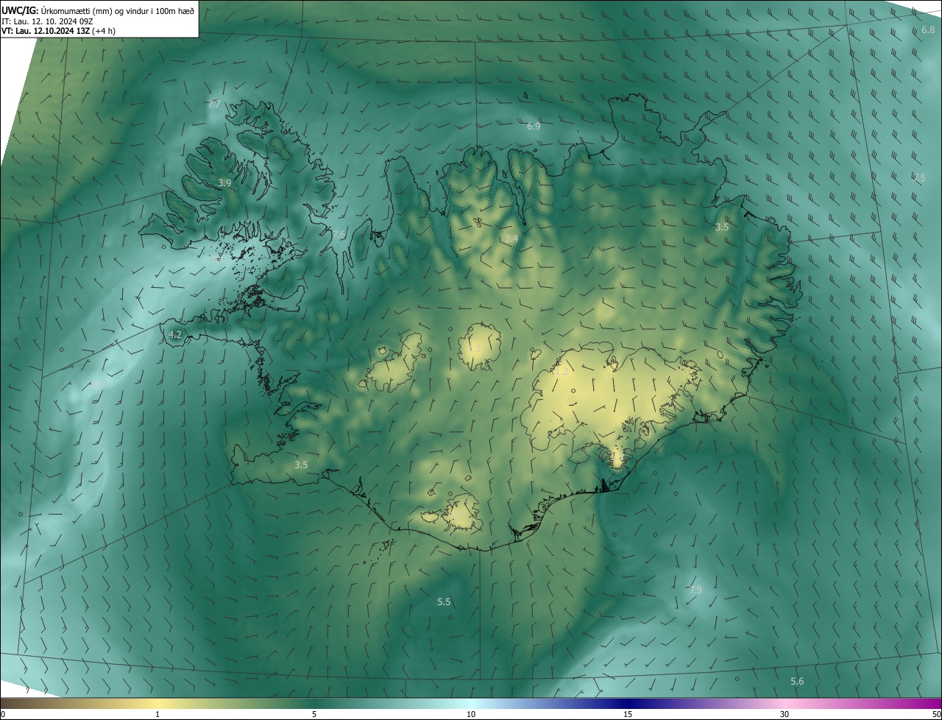This screenshot has width=942, height=720.
Task: Click the 6.9 value label off the north coast
Action: click(534, 127)
